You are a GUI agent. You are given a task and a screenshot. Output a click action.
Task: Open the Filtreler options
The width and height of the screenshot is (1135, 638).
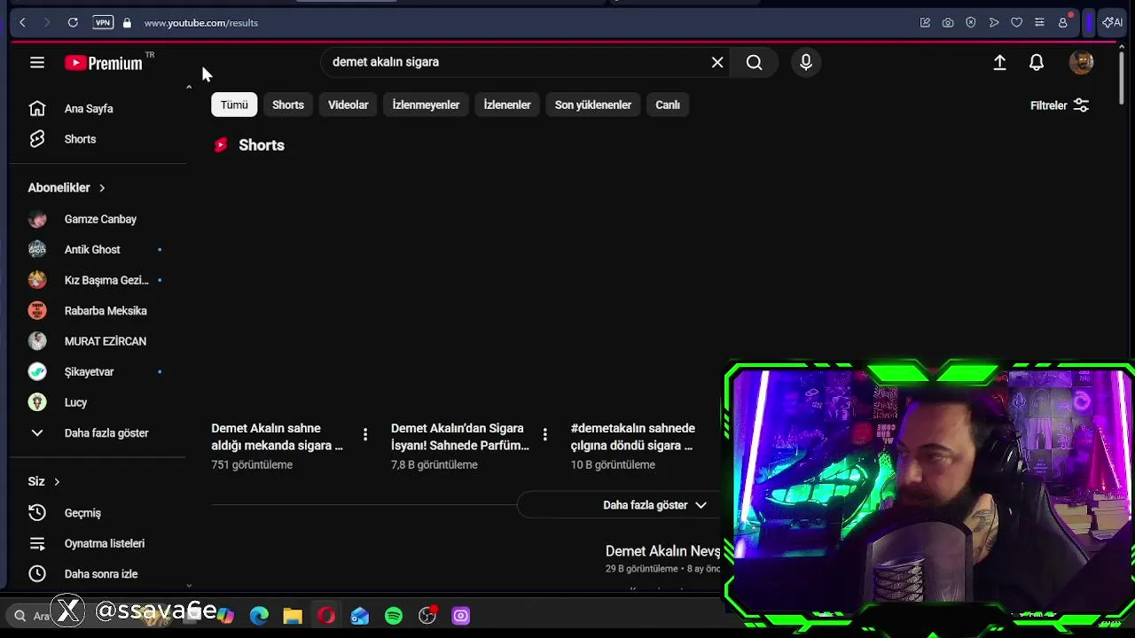(x=1060, y=105)
